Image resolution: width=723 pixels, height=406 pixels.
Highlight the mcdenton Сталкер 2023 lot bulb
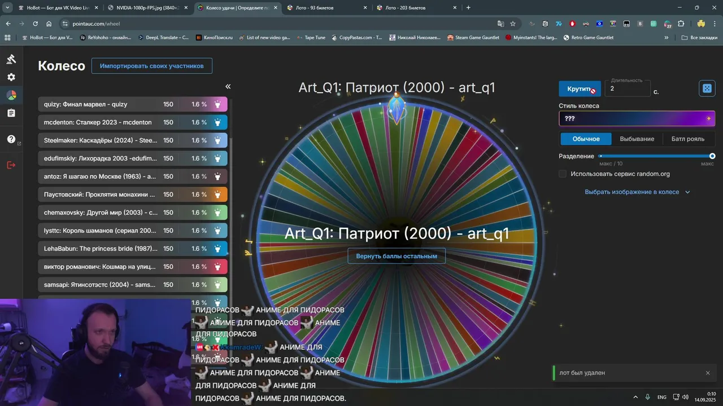pos(218,122)
